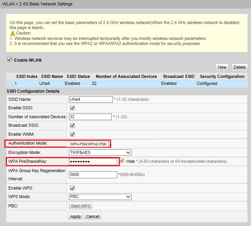
Task: Uncheck the Enable SSID checkbox
Action: coord(72,108)
